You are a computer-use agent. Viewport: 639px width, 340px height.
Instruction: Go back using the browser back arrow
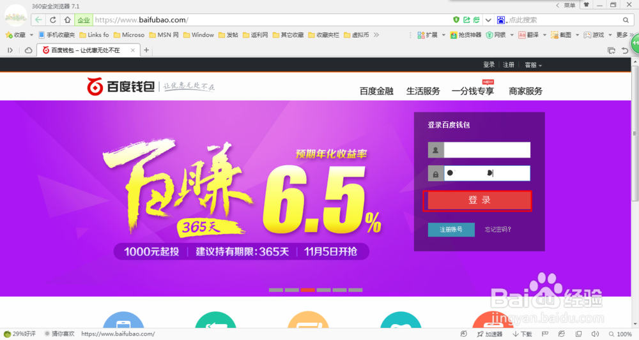(38, 20)
